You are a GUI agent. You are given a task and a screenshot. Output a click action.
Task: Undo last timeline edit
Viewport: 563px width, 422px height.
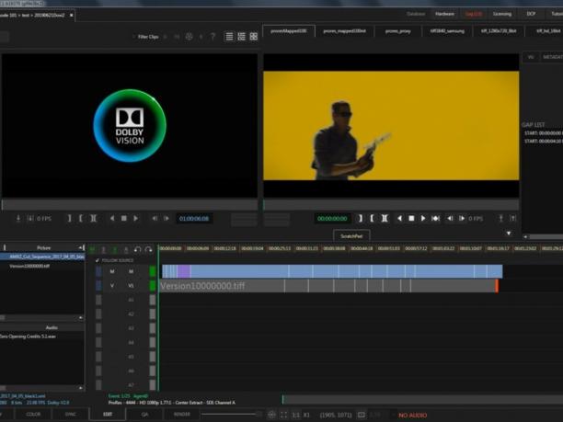(137, 249)
